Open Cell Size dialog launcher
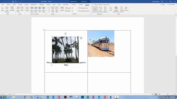This screenshot has width=177, height=99. point(90,14)
